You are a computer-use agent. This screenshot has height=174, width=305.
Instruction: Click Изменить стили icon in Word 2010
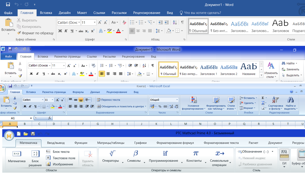point(271,66)
